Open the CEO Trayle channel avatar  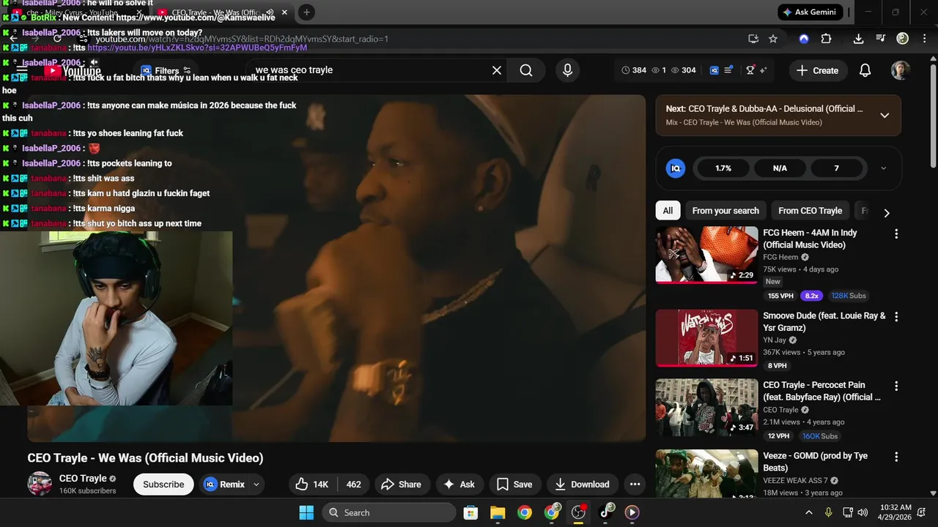tap(40, 484)
